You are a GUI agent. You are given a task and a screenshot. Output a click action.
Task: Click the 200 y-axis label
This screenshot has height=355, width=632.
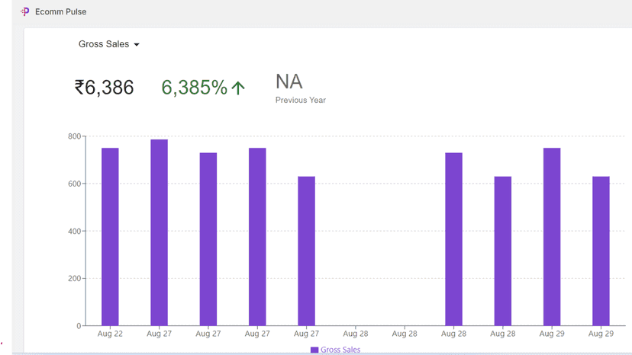pyautogui.click(x=74, y=278)
